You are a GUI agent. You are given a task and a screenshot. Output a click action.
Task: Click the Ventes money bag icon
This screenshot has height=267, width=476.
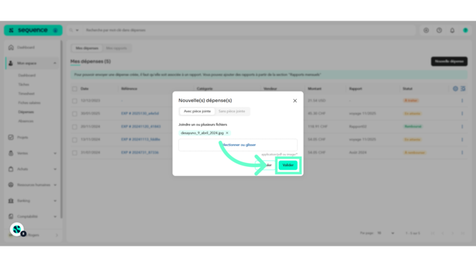coord(11,153)
